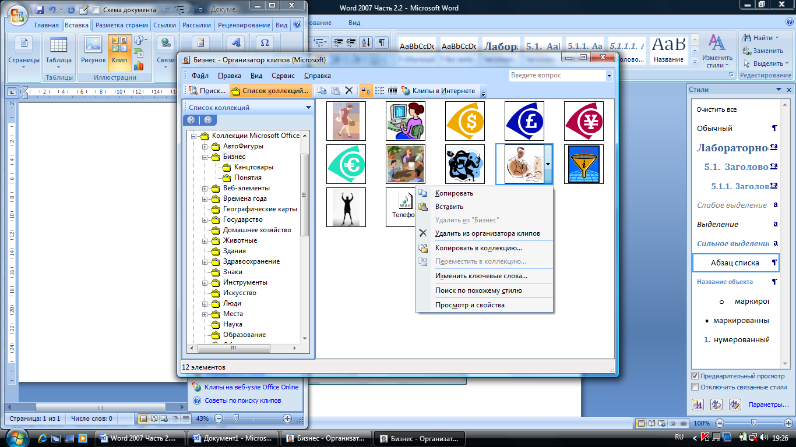Click the forward arrow in the collection list pane
The height and width of the screenshot is (447, 796).
click(x=207, y=120)
